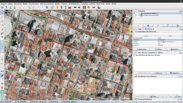Click the red map pin sidebar icon
This screenshot has height=103, width=183.
[2, 88]
